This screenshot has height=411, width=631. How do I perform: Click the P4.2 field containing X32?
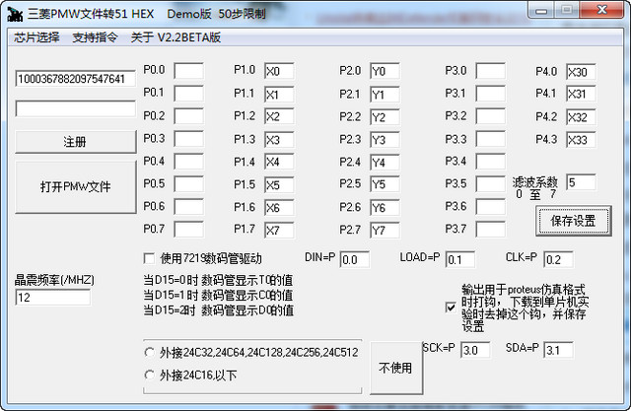click(581, 117)
